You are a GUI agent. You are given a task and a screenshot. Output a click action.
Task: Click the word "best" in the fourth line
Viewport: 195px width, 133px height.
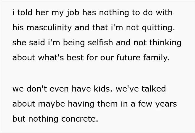(75, 58)
